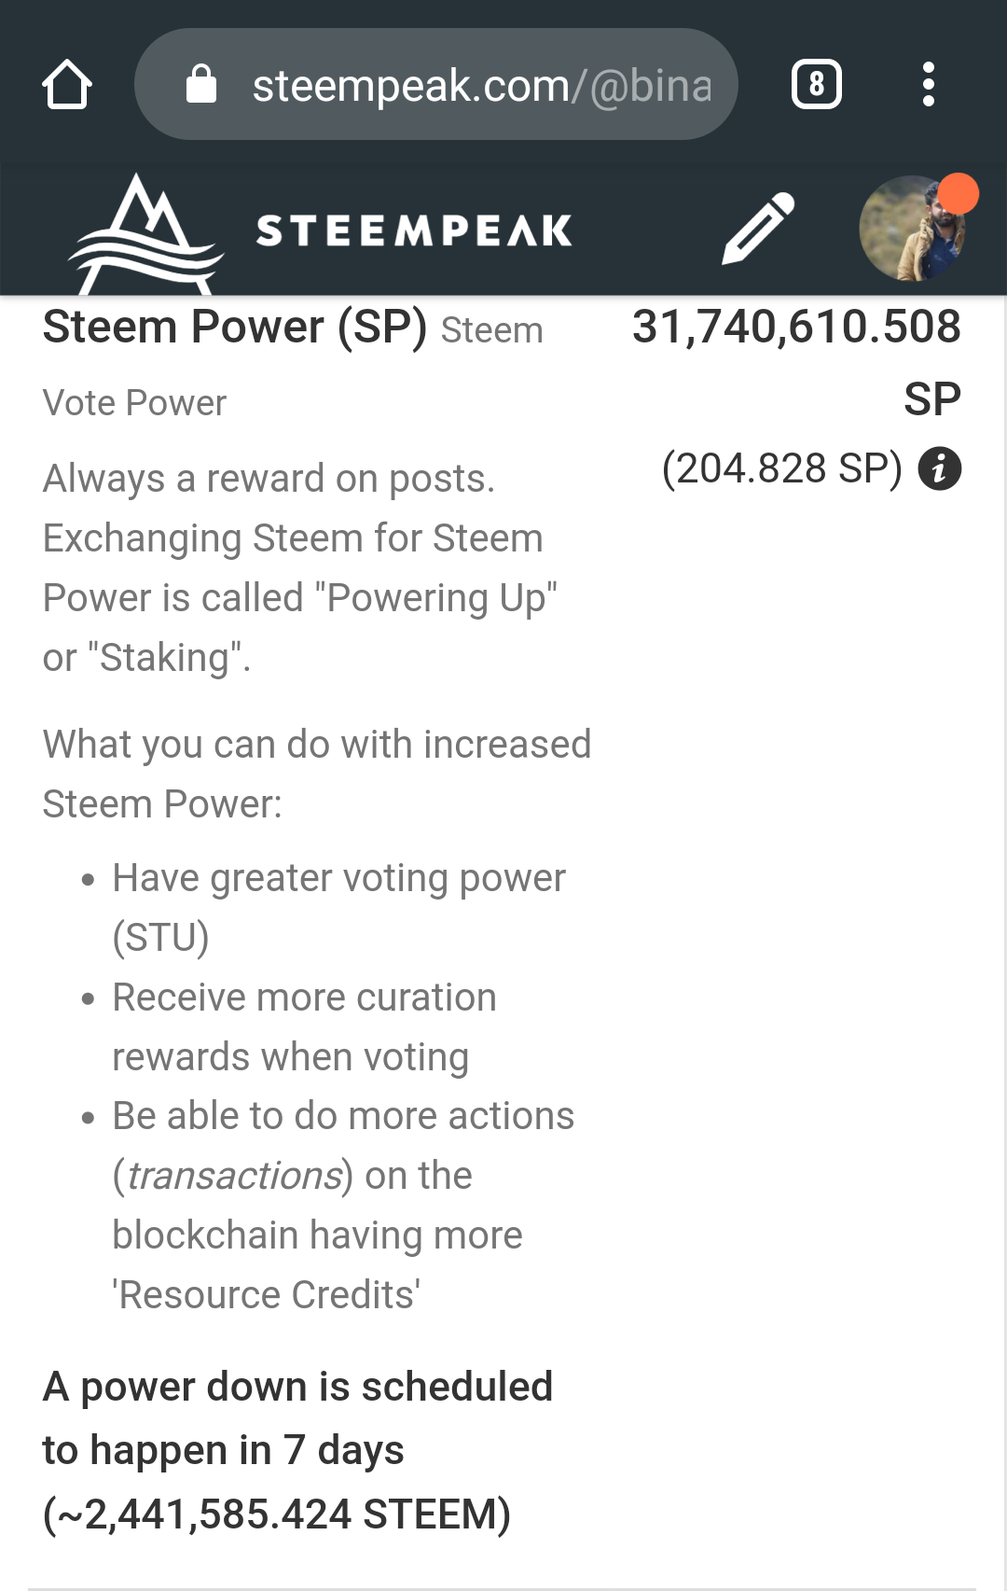Screen dimensions: 1007x1591
Task: Open the browser three-dot overflow menu
Action: (928, 85)
